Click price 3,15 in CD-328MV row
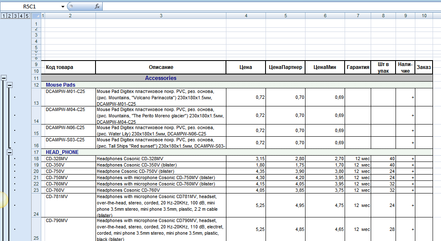The width and height of the screenshot is (441, 241). 246,159
